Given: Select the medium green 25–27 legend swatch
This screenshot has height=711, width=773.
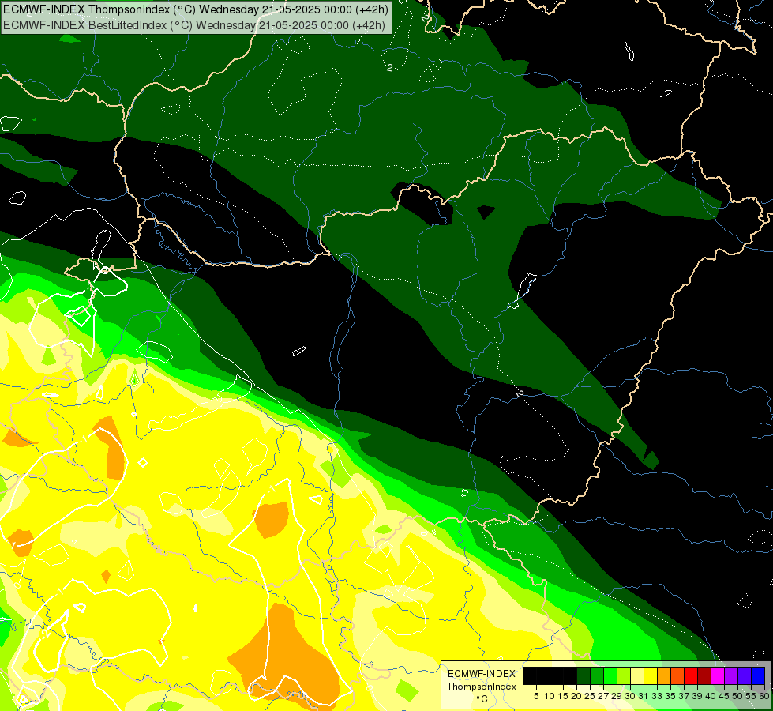Looking at the screenshot, I should 597,675.
